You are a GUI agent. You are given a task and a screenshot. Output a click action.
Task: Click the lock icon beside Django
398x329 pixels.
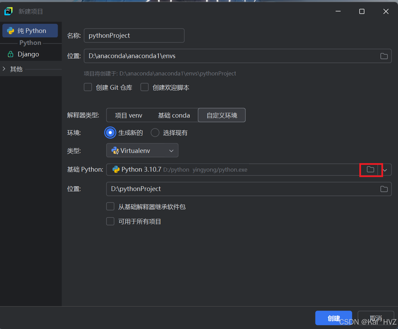tap(11, 54)
